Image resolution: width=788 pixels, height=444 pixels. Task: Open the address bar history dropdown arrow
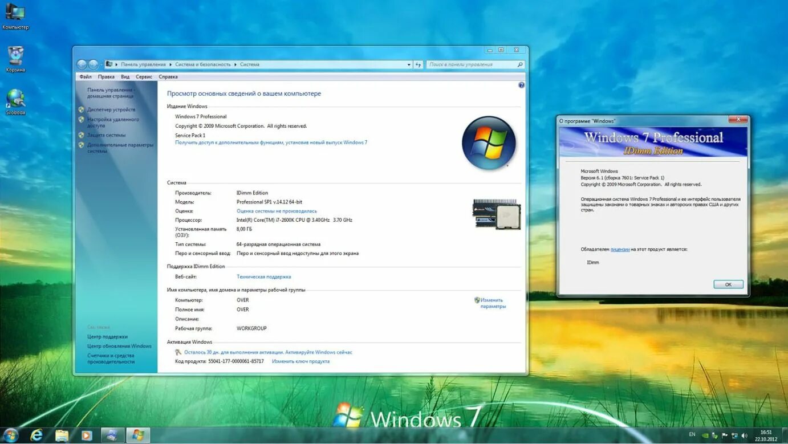click(409, 64)
